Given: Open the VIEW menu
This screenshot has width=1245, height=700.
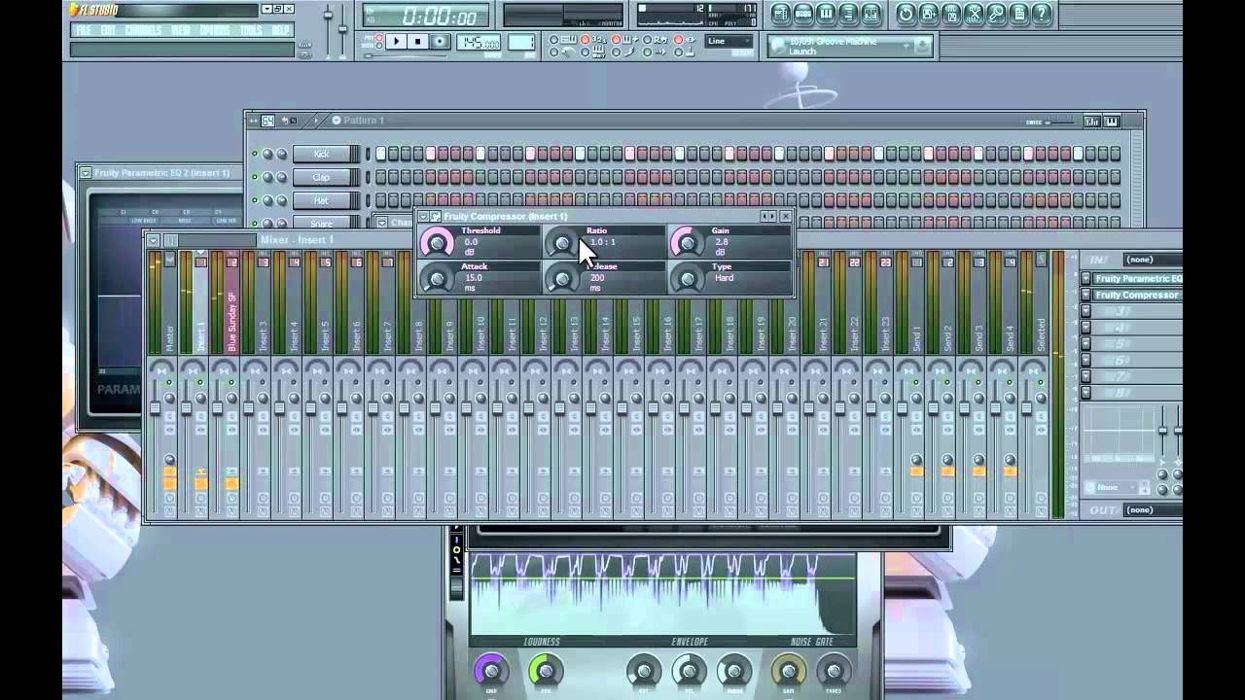Looking at the screenshot, I should point(181,30).
